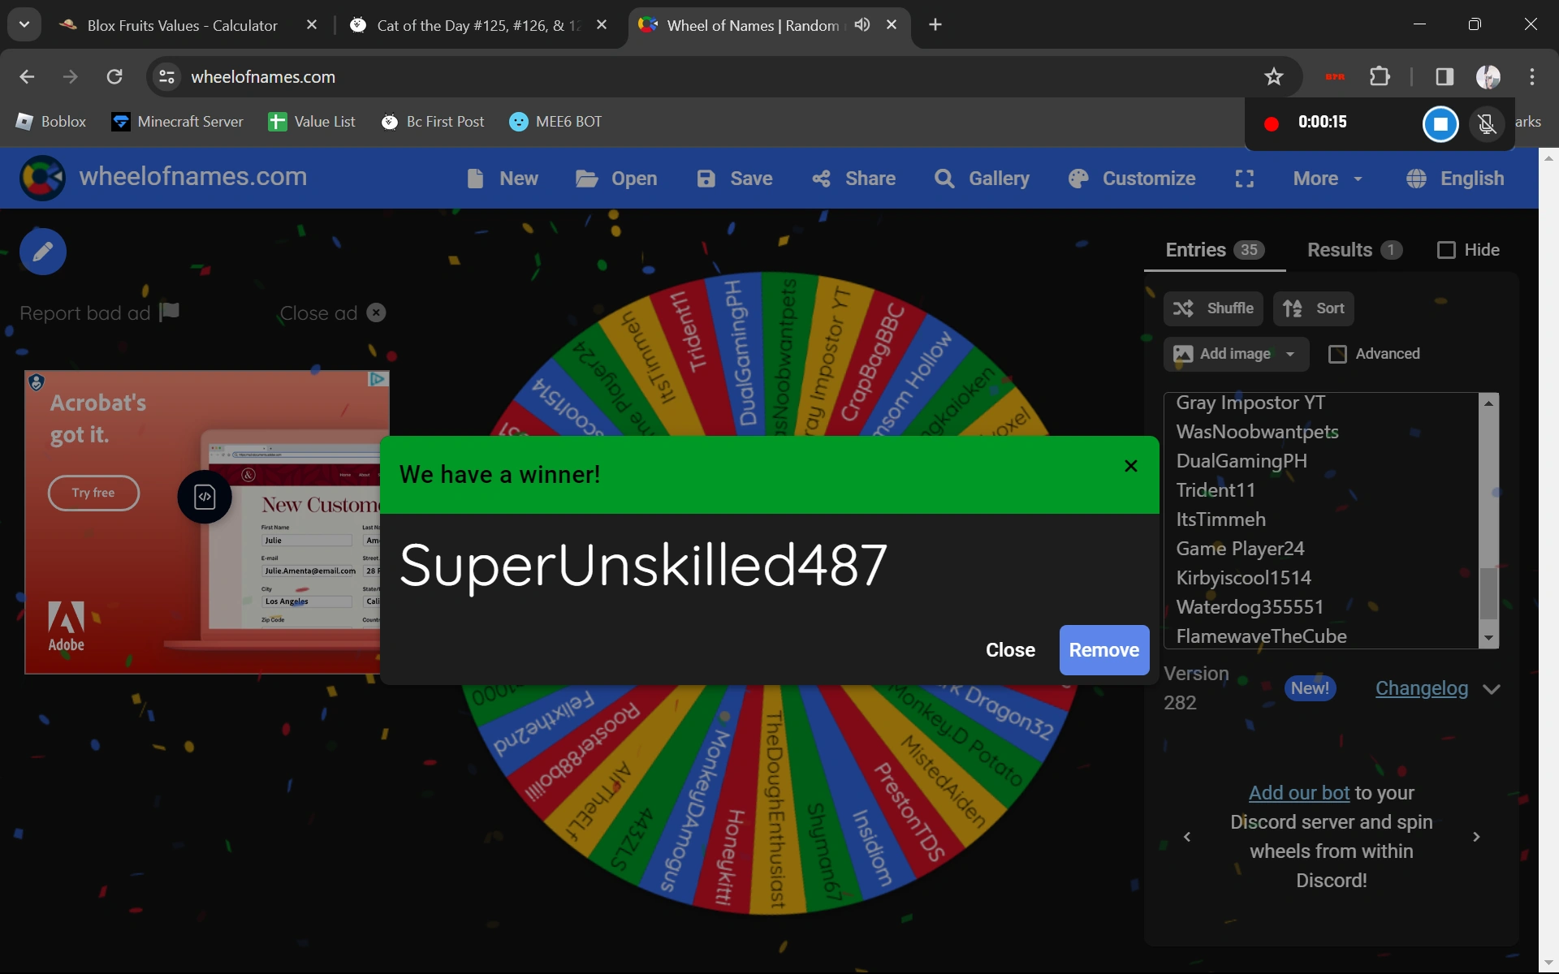Shuffle the entries list
The height and width of the screenshot is (974, 1559).
[x=1213, y=308]
